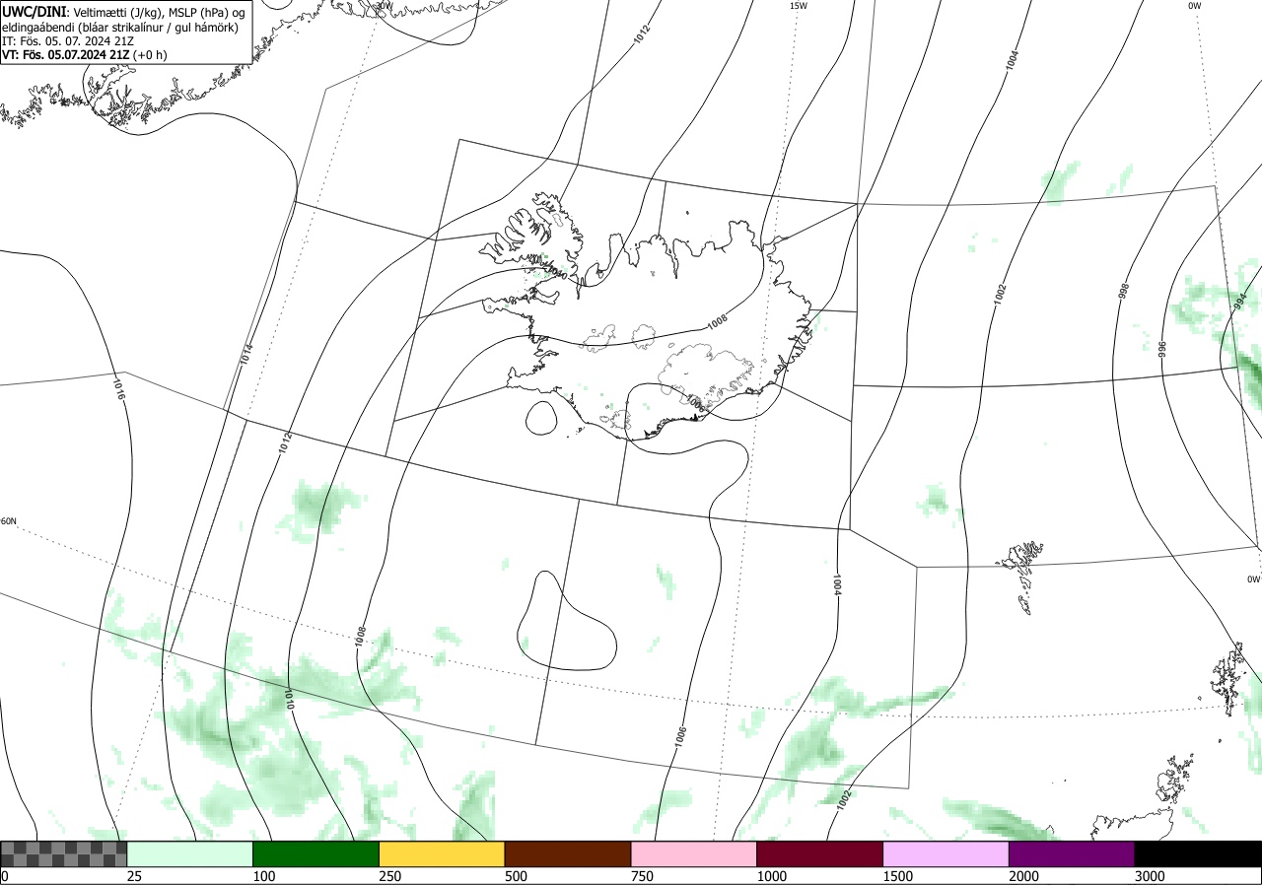
Task: Select the black above-3000 legend swatch
Action: click(x=1198, y=853)
